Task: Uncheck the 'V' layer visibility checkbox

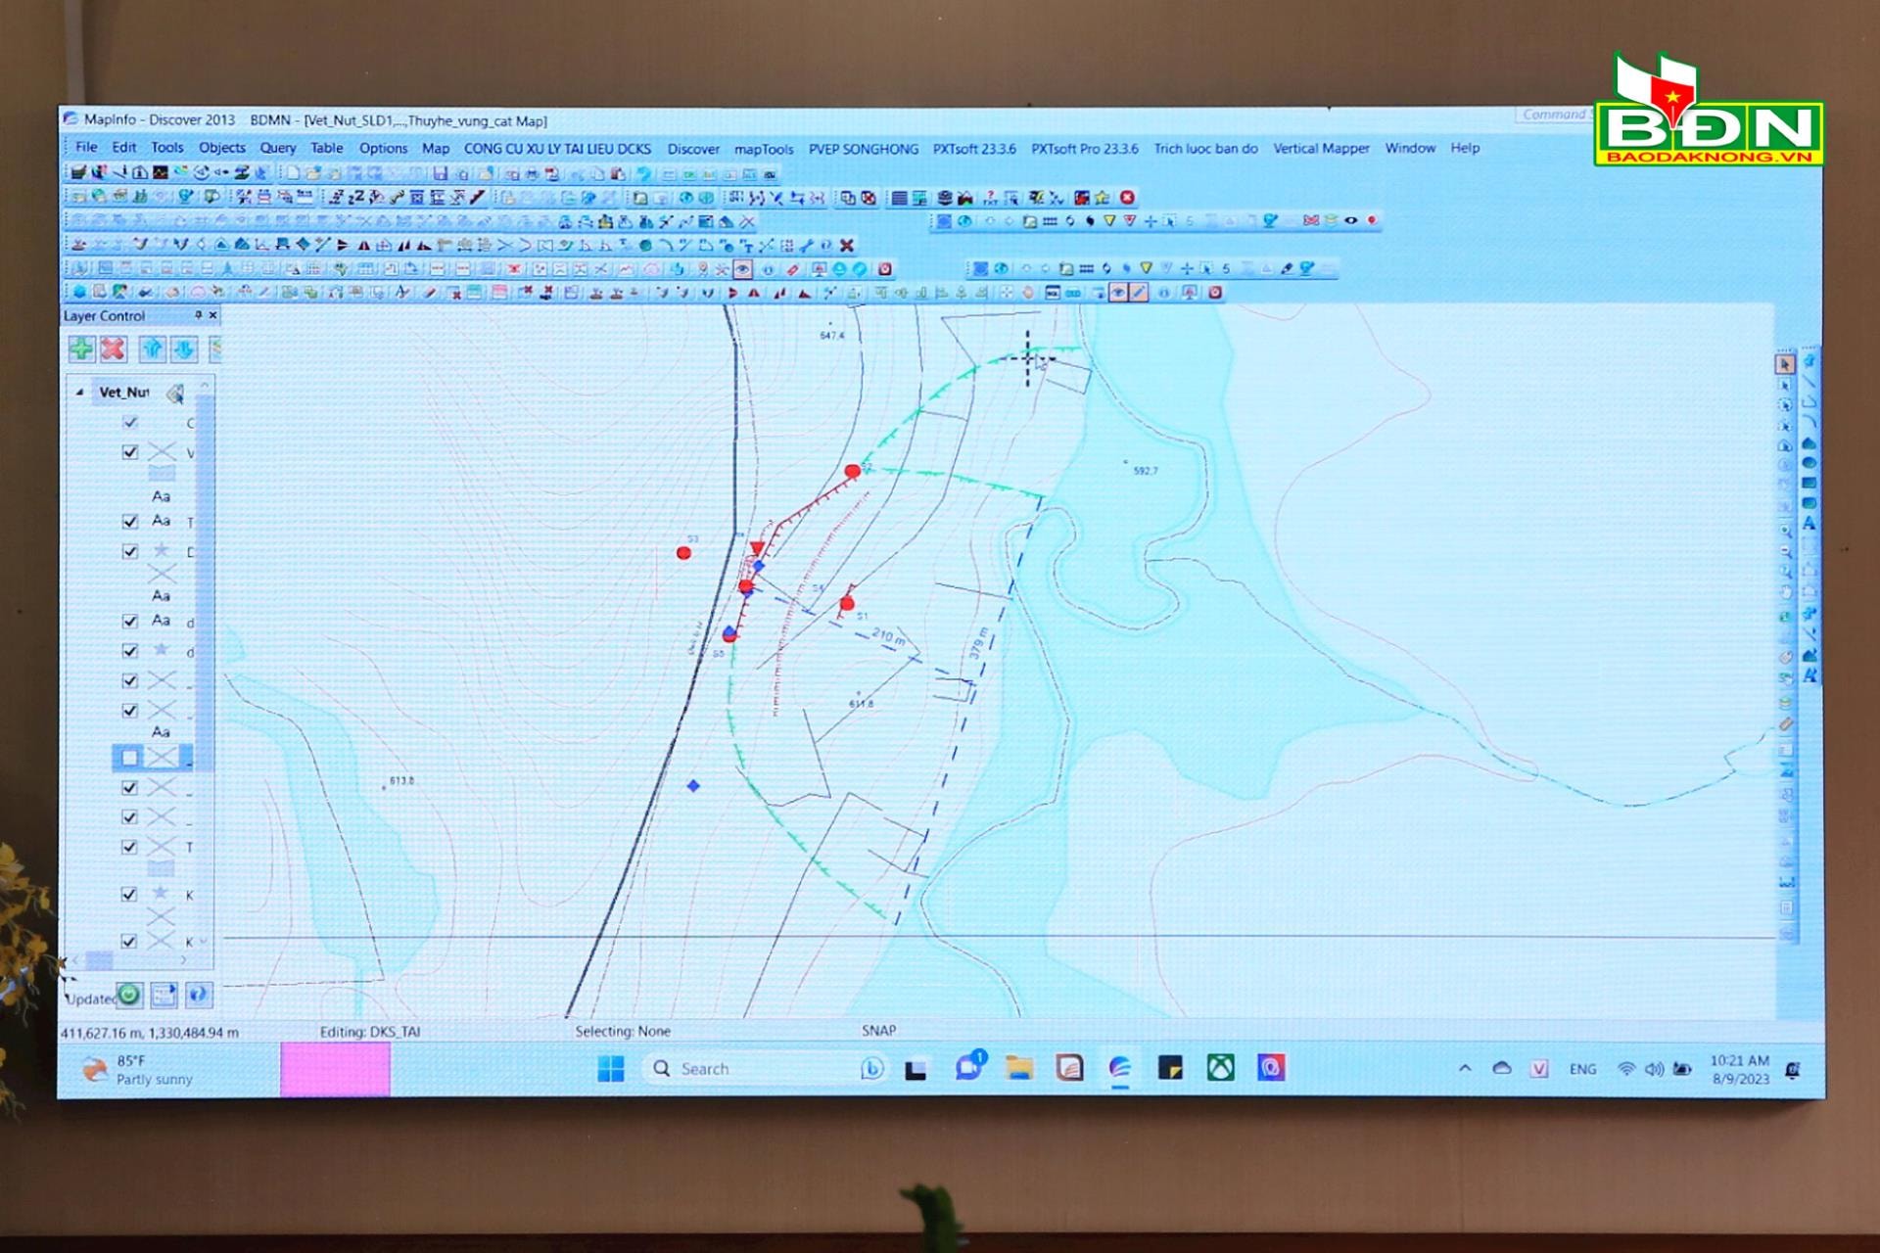Action: 130,452
